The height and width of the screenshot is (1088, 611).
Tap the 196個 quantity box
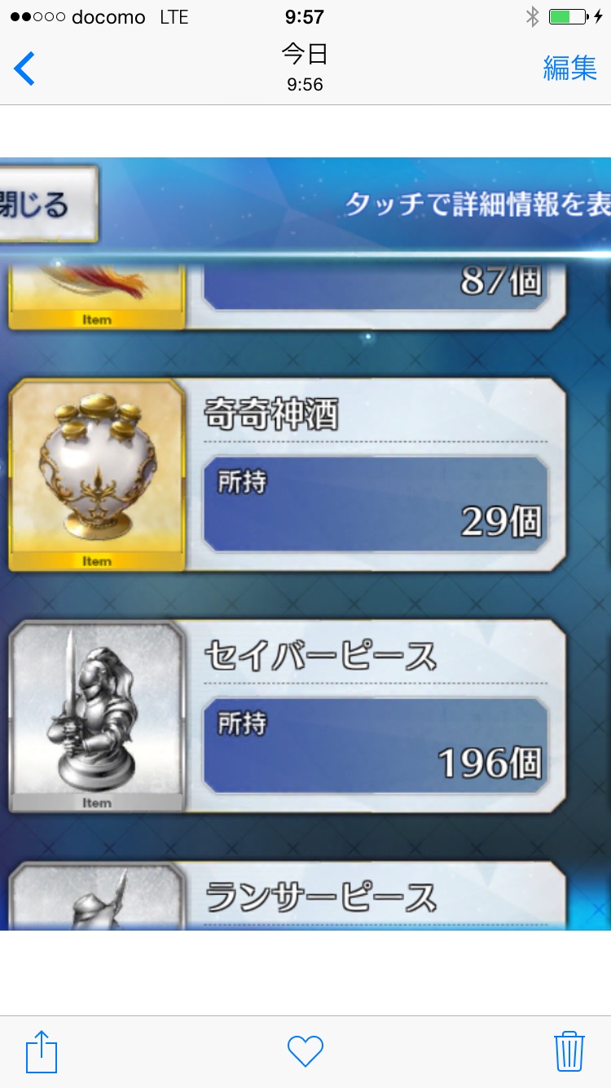click(x=375, y=745)
